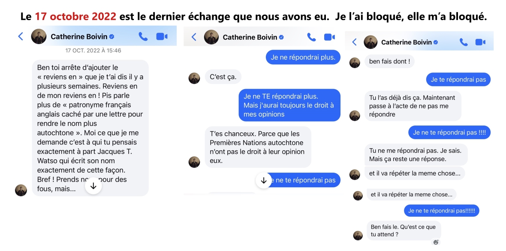The width and height of the screenshot is (506, 251).
Task: Open the conversation by tapping 'Catherine Boivin'
Action: click(80, 36)
